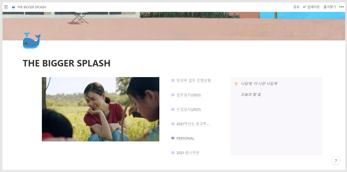This screenshot has height=172, width=347.
Task: Click the help question mark button
Action: tap(336, 161)
